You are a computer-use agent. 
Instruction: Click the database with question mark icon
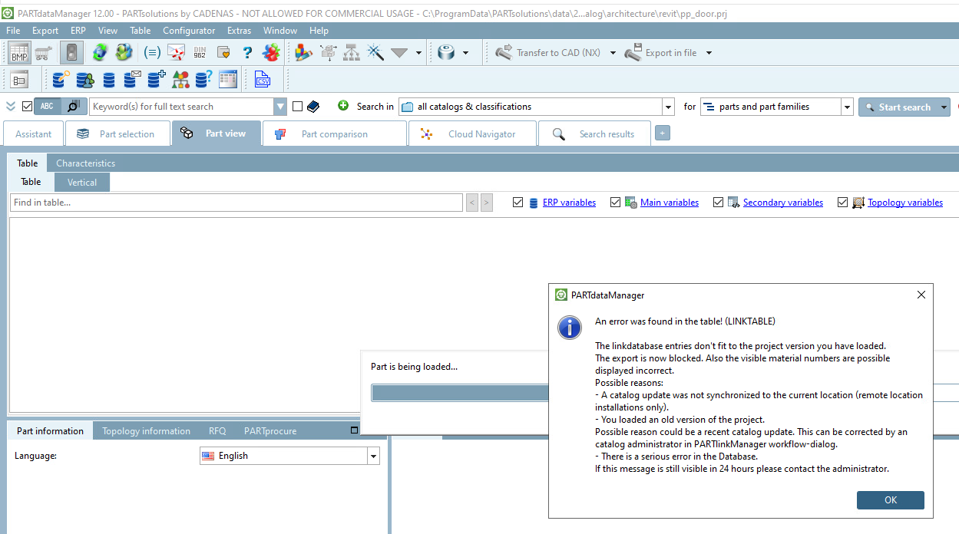click(203, 79)
